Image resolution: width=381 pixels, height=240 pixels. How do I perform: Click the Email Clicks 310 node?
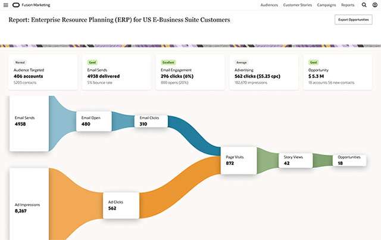(151, 121)
